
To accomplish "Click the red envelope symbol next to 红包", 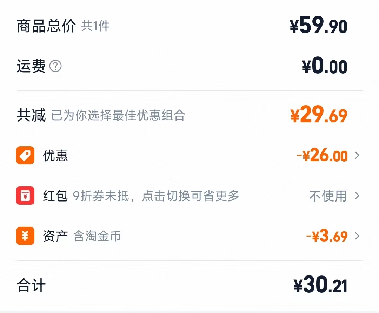I will click(x=25, y=196).
